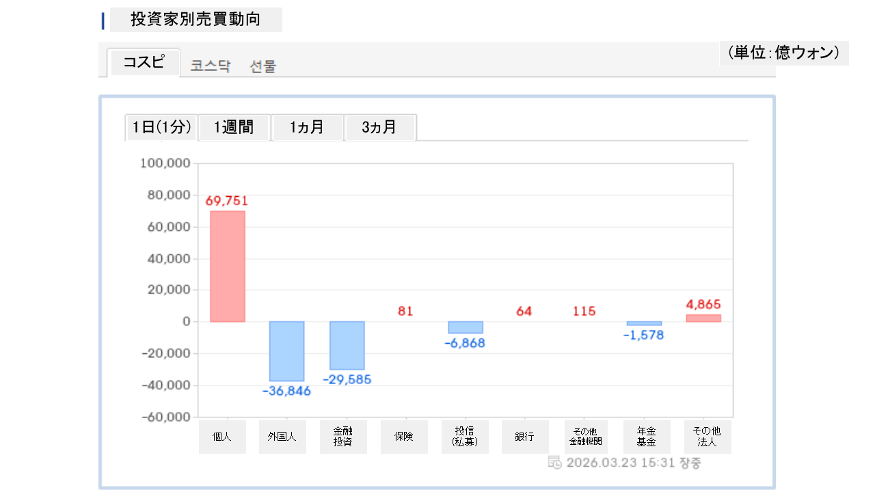Click the 投信(私募) bar showing -6,868
Image resolution: width=875 pixels, height=492 pixels.
[466, 327]
